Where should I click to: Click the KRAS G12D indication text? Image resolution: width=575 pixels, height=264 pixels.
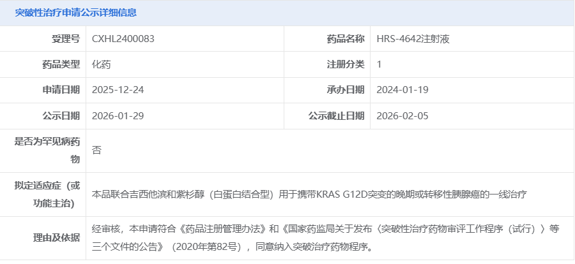(x=309, y=194)
